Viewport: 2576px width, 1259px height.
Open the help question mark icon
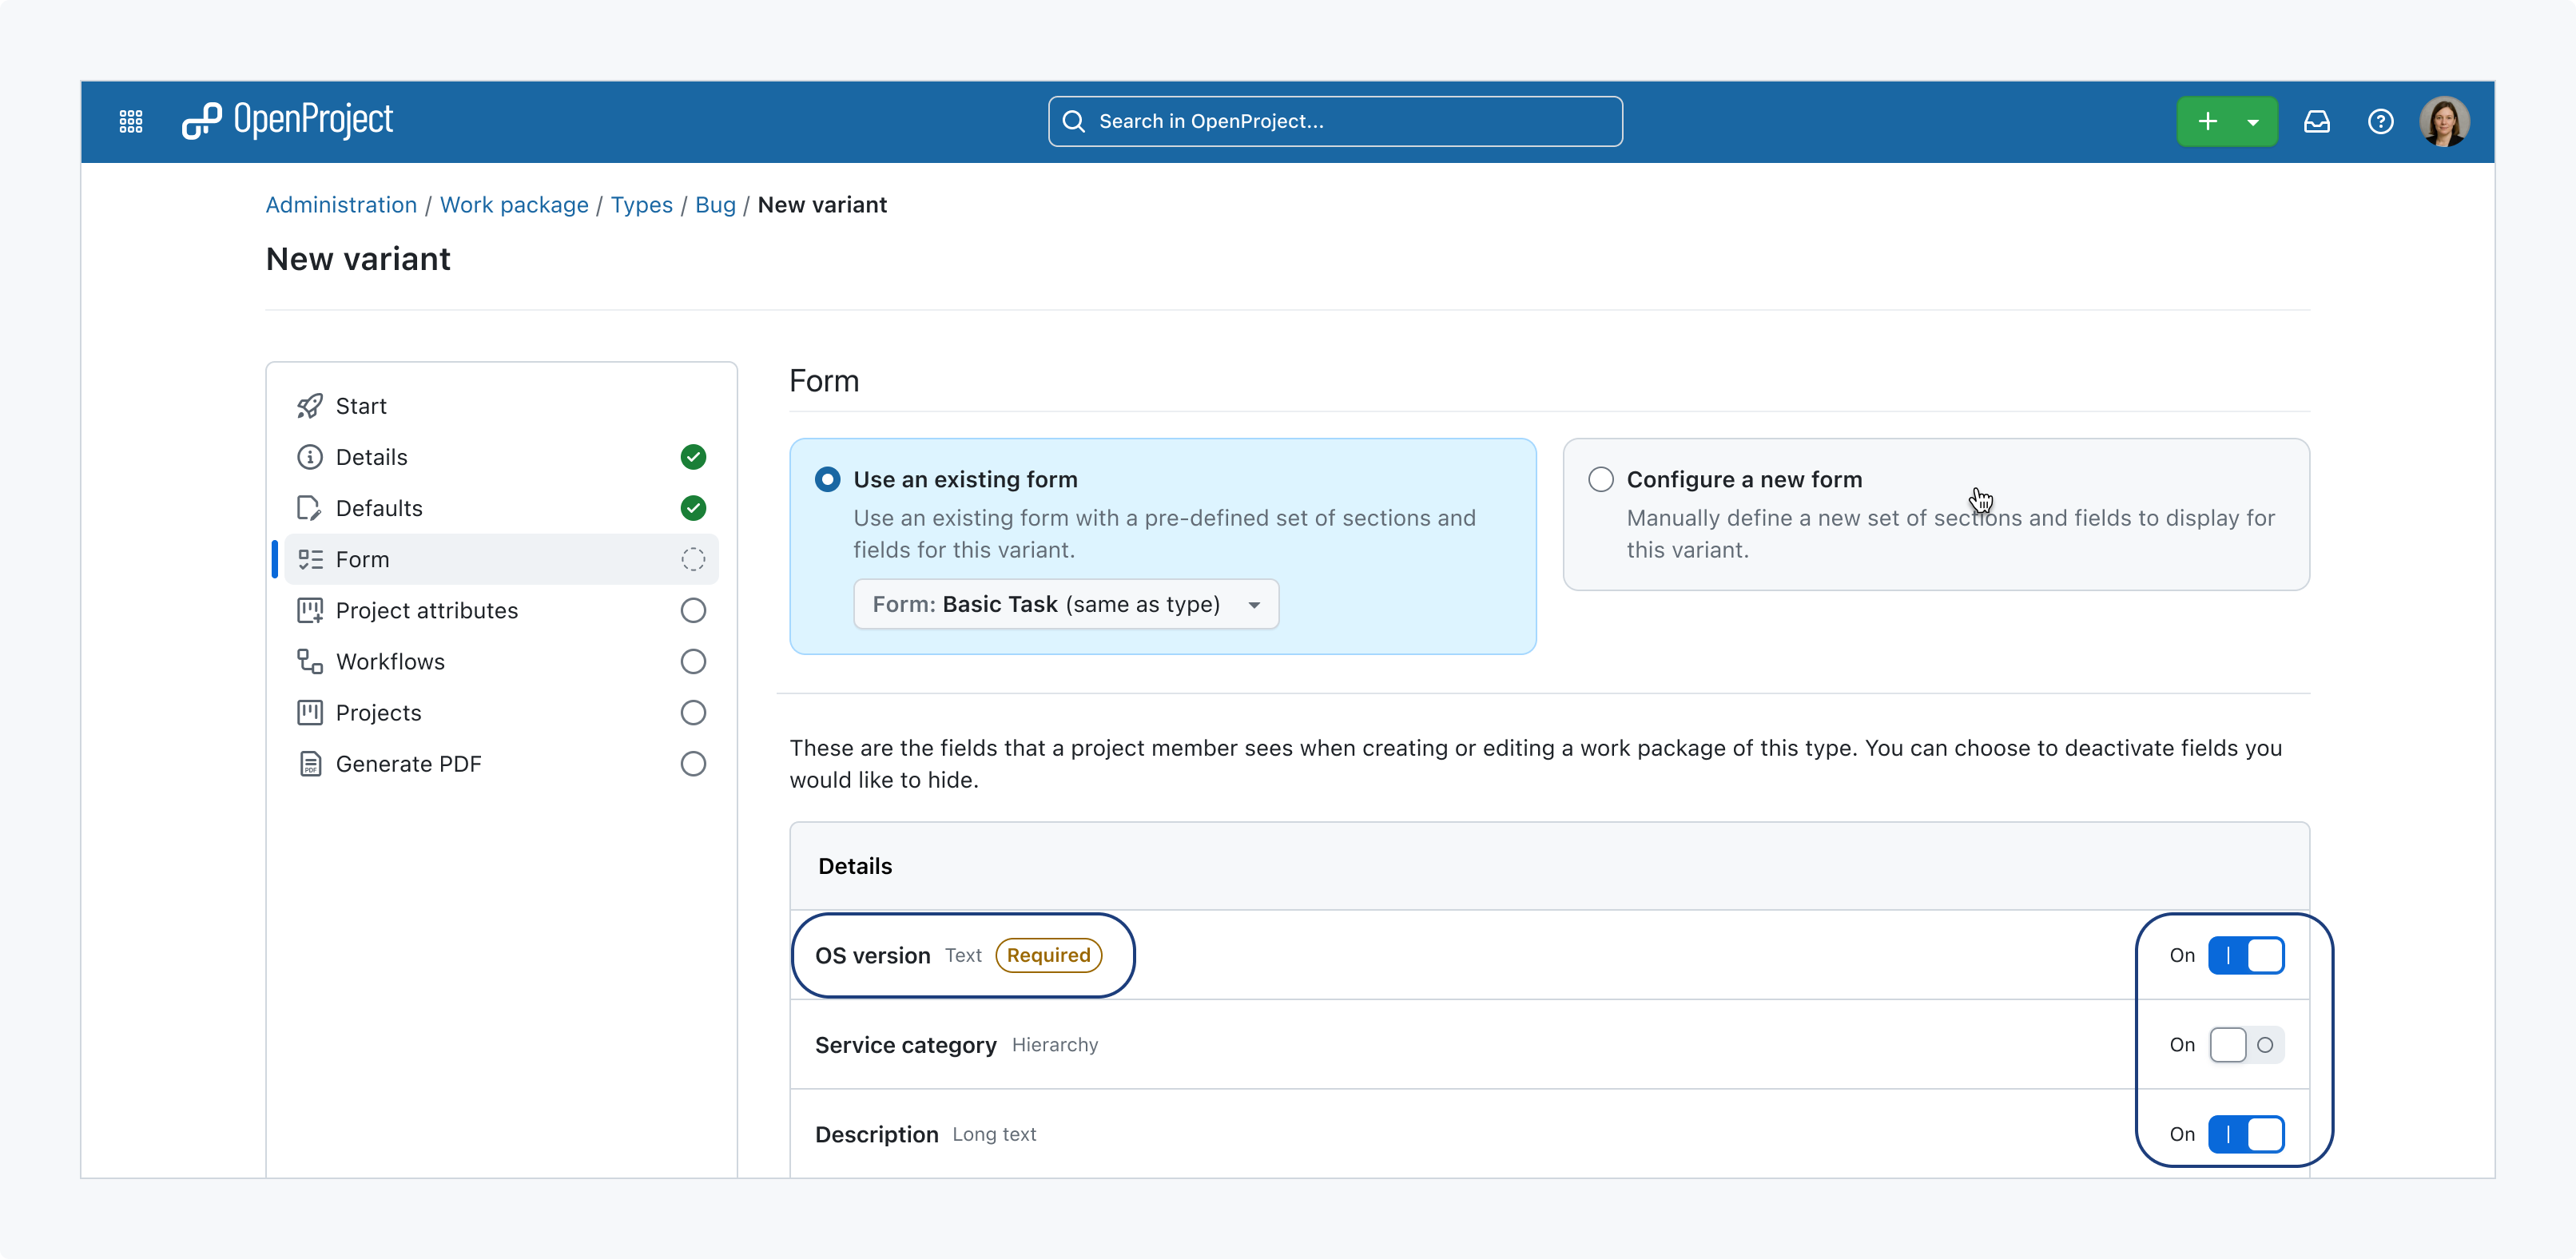[2381, 121]
